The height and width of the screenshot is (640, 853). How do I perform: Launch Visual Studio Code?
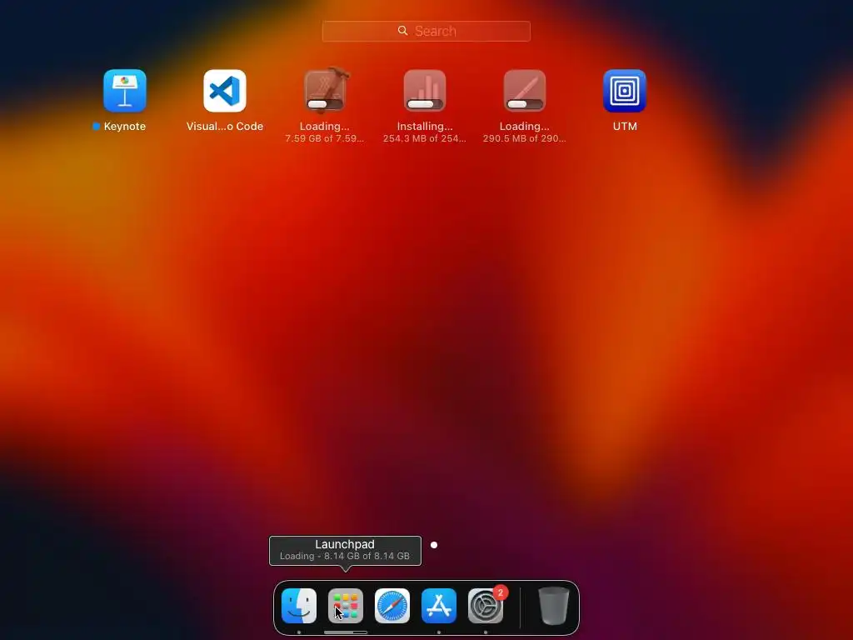coord(225,90)
